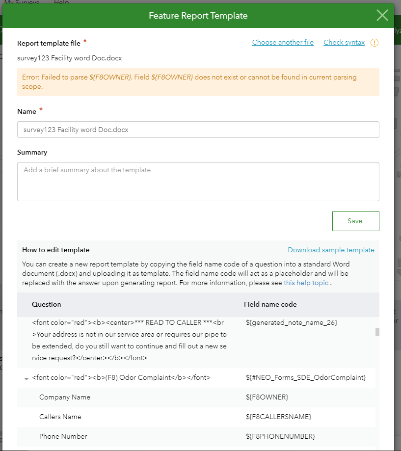Click the ${generated_note_name_26} field code
Screen dimensions: 401x451
(291, 322)
